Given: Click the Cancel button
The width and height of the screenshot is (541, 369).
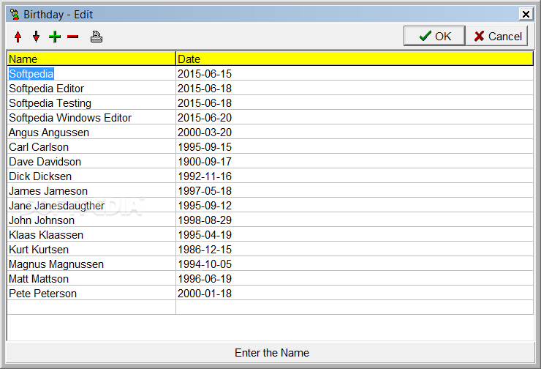Looking at the screenshot, I should click(497, 36).
